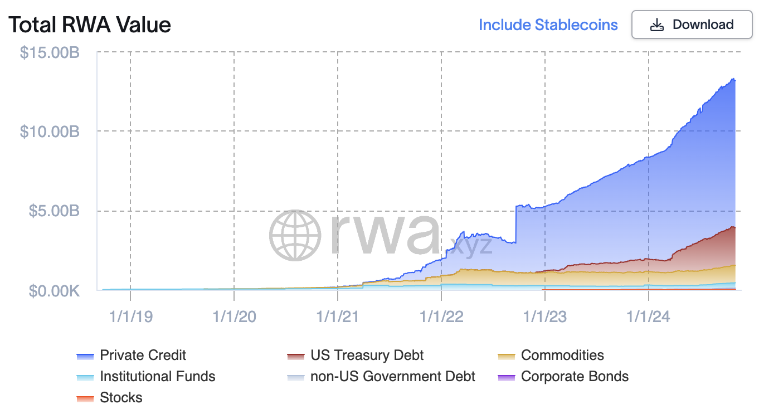Click the peak of the stacked area chart
Viewport: 759px width, 419px height.
[733, 79]
